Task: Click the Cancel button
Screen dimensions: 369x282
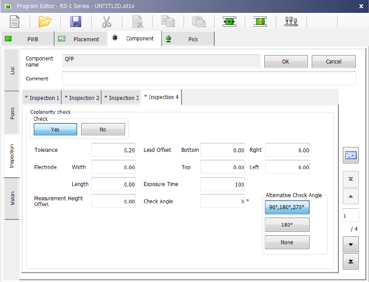Action: point(334,61)
